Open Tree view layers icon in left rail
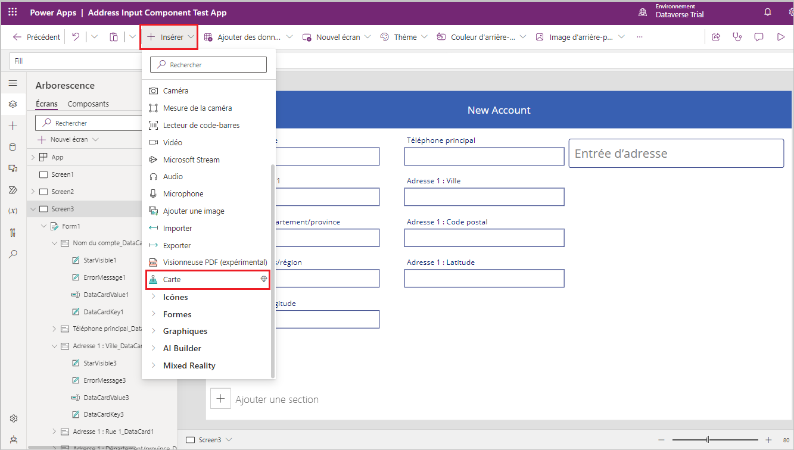 click(13, 104)
